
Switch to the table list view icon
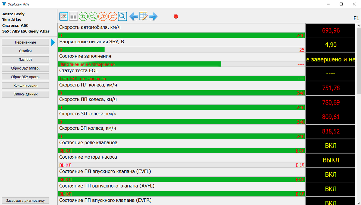[x=73, y=16]
